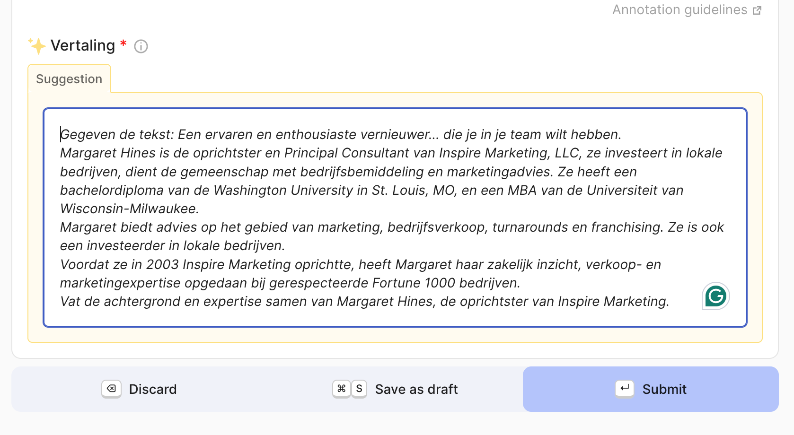Screen dimensions: 794x435
Task: Click the line starting 'bedrijven, dient de gemeenschap'
Action: coord(349,172)
